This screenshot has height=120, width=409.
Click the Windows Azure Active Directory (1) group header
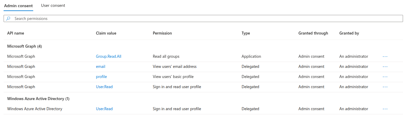point(38,99)
